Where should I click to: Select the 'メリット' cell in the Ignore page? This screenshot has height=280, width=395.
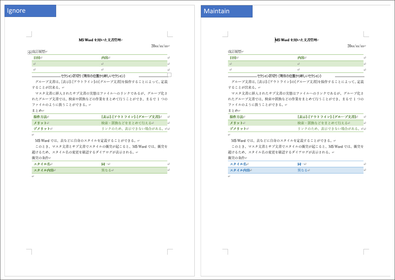coord(66,123)
